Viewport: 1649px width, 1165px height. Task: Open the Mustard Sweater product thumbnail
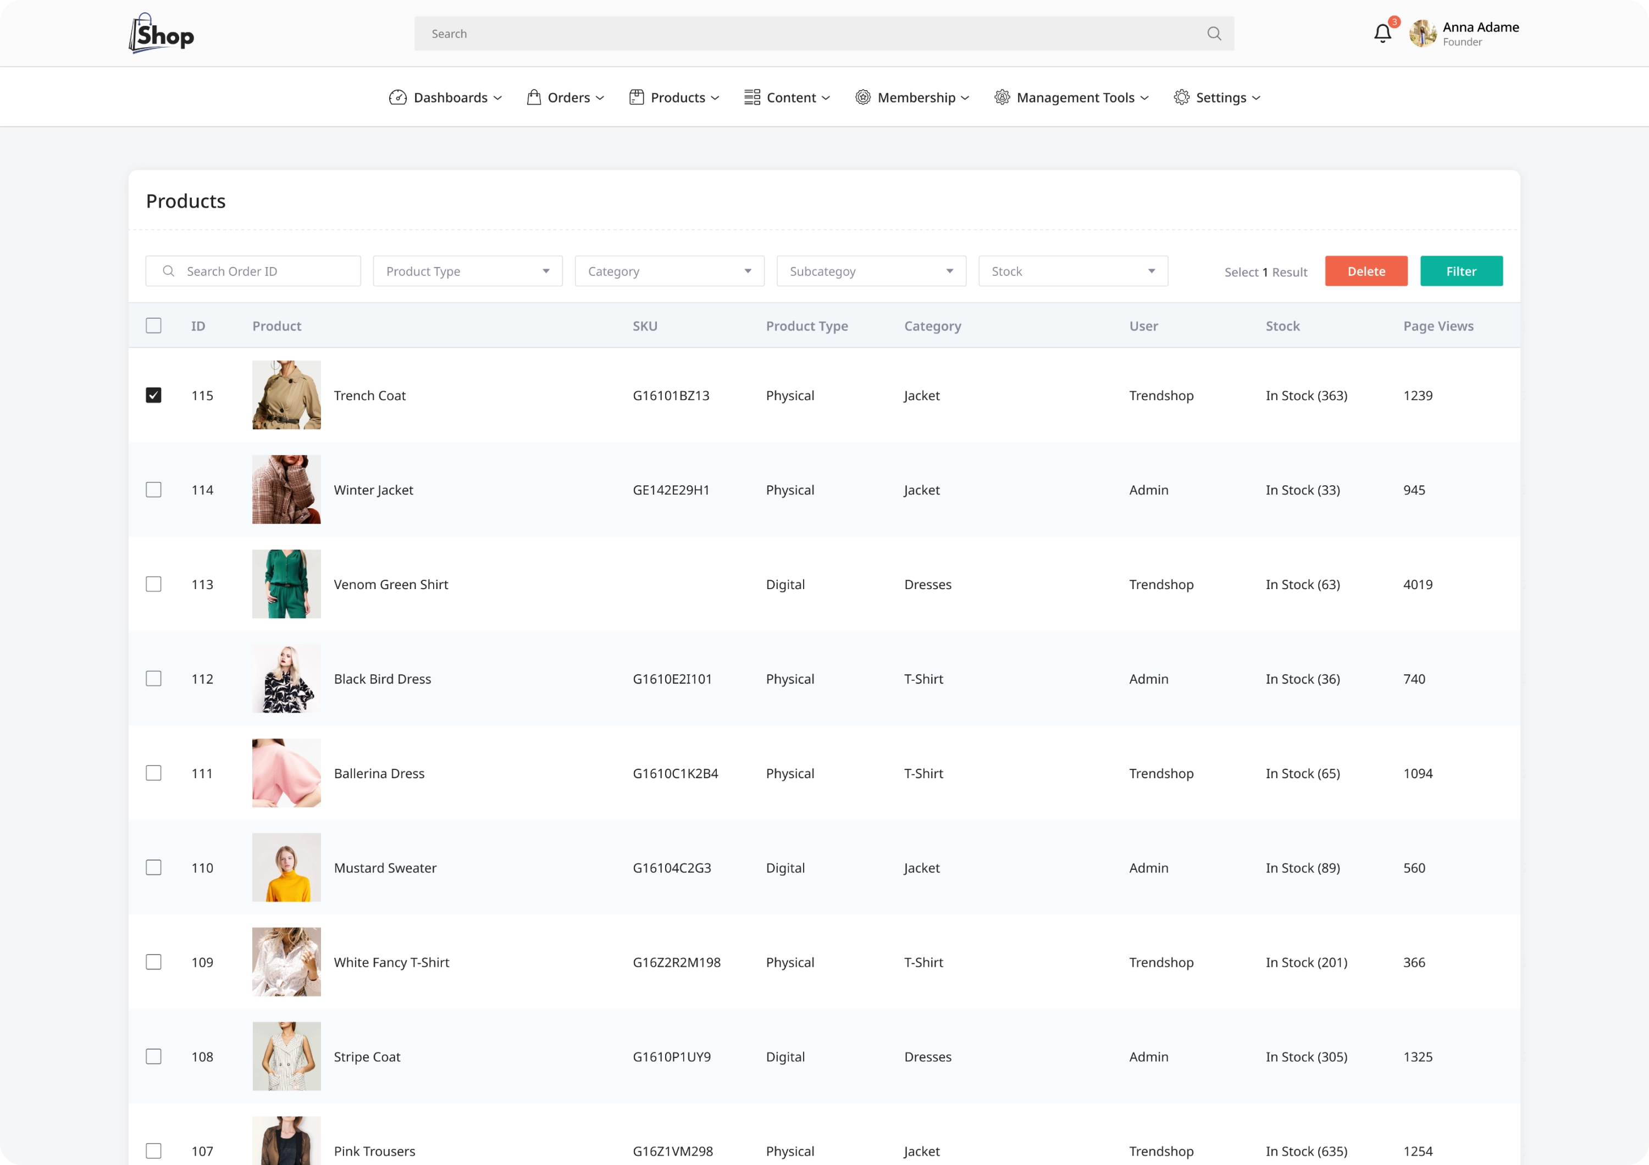pyautogui.click(x=286, y=867)
